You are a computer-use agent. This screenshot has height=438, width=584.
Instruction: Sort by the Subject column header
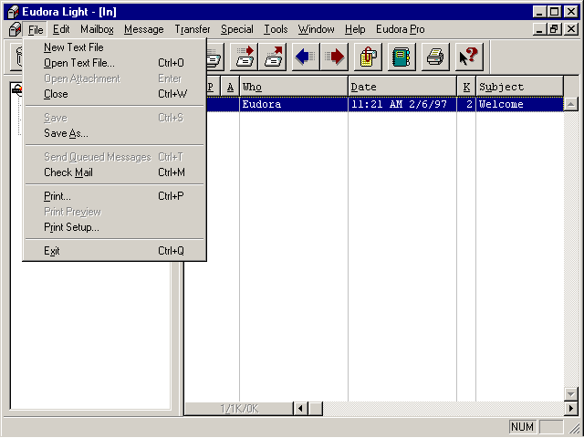[x=519, y=87]
